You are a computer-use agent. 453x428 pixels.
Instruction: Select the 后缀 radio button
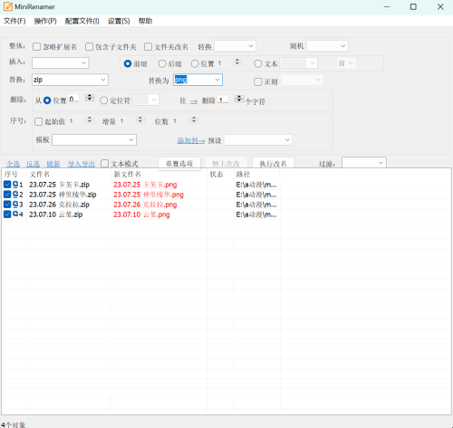162,63
